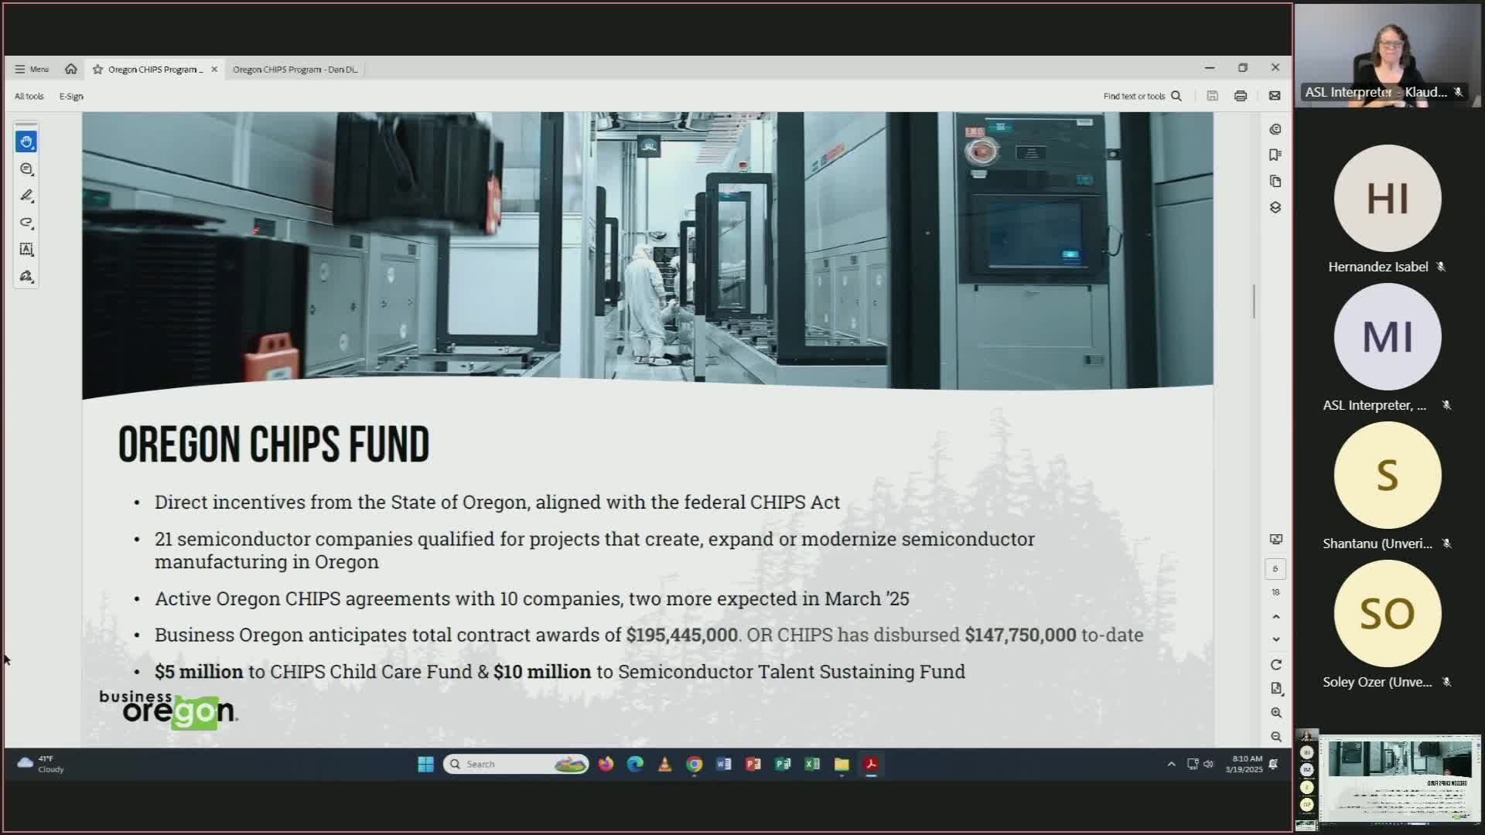Select the zoom marquee tool in left toolbar

click(x=26, y=169)
